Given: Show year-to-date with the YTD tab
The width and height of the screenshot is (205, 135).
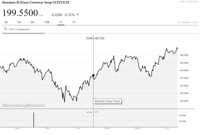Looking at the screenshot, I should 47,22.
